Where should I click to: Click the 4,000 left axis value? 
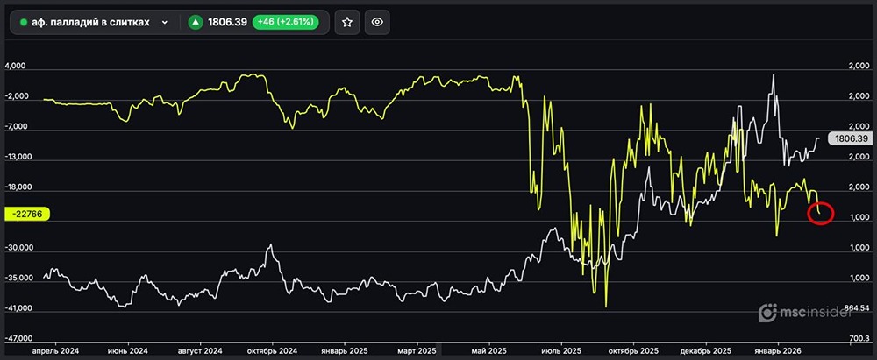pyautogui.click(x=15, y=66)
